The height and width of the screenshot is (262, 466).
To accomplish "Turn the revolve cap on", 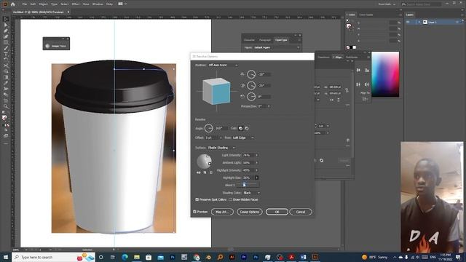I will (240, 128).
